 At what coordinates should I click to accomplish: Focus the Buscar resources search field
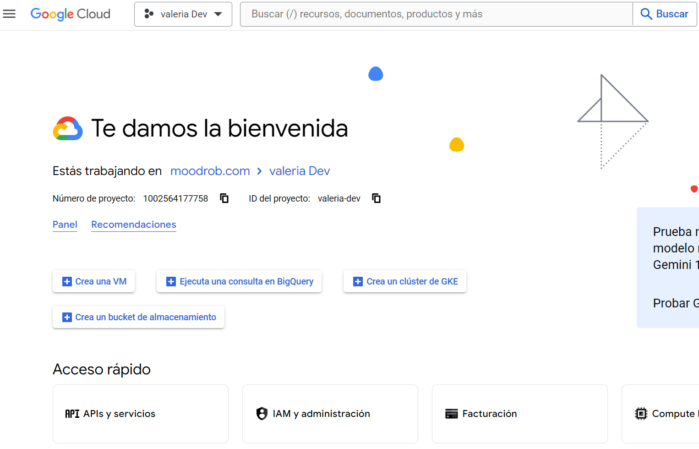coord(436,14)
